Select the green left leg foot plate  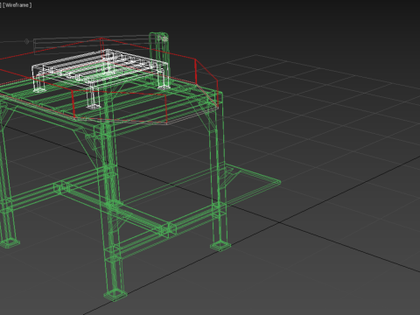(x=10, y=242)
